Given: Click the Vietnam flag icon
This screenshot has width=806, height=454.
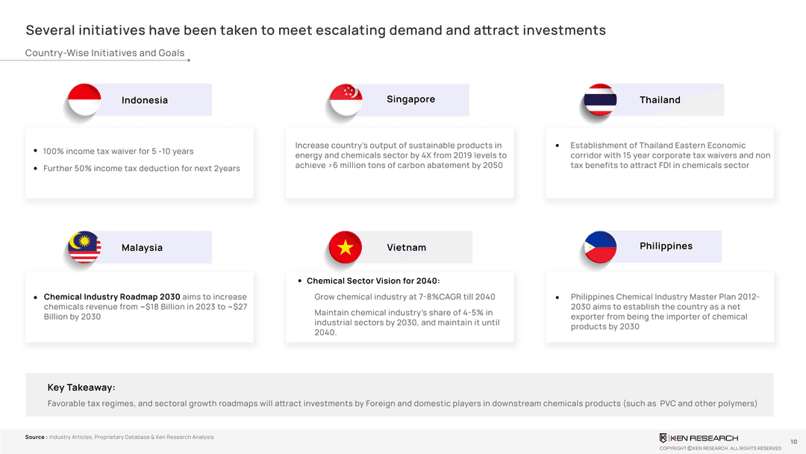Looking at the screenshot, I should point(346,247).
